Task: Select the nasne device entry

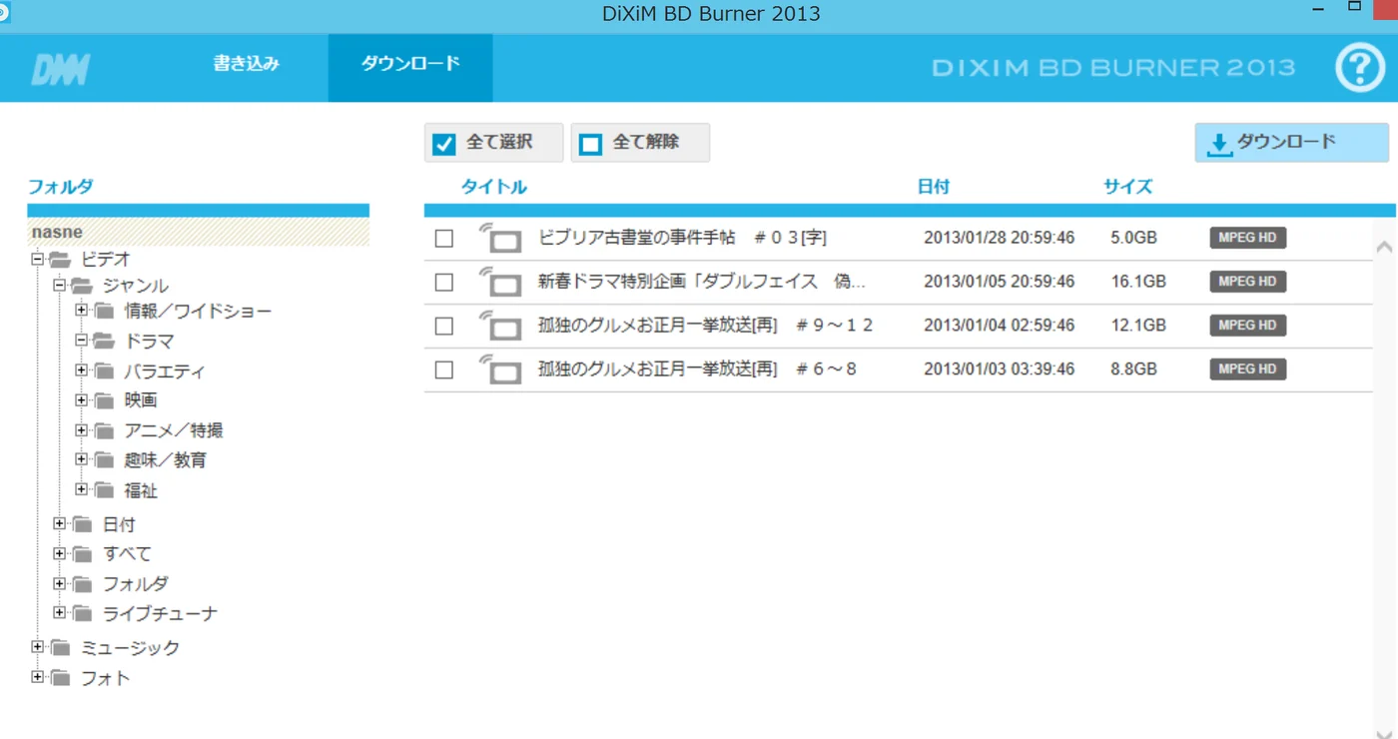Action: (x=198, y=232)
